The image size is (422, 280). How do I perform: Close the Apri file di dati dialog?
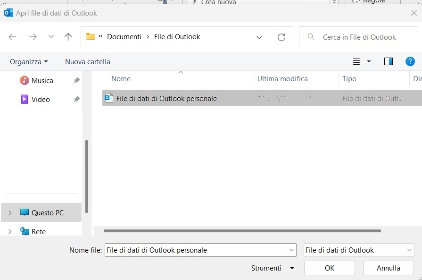point(414,13)
